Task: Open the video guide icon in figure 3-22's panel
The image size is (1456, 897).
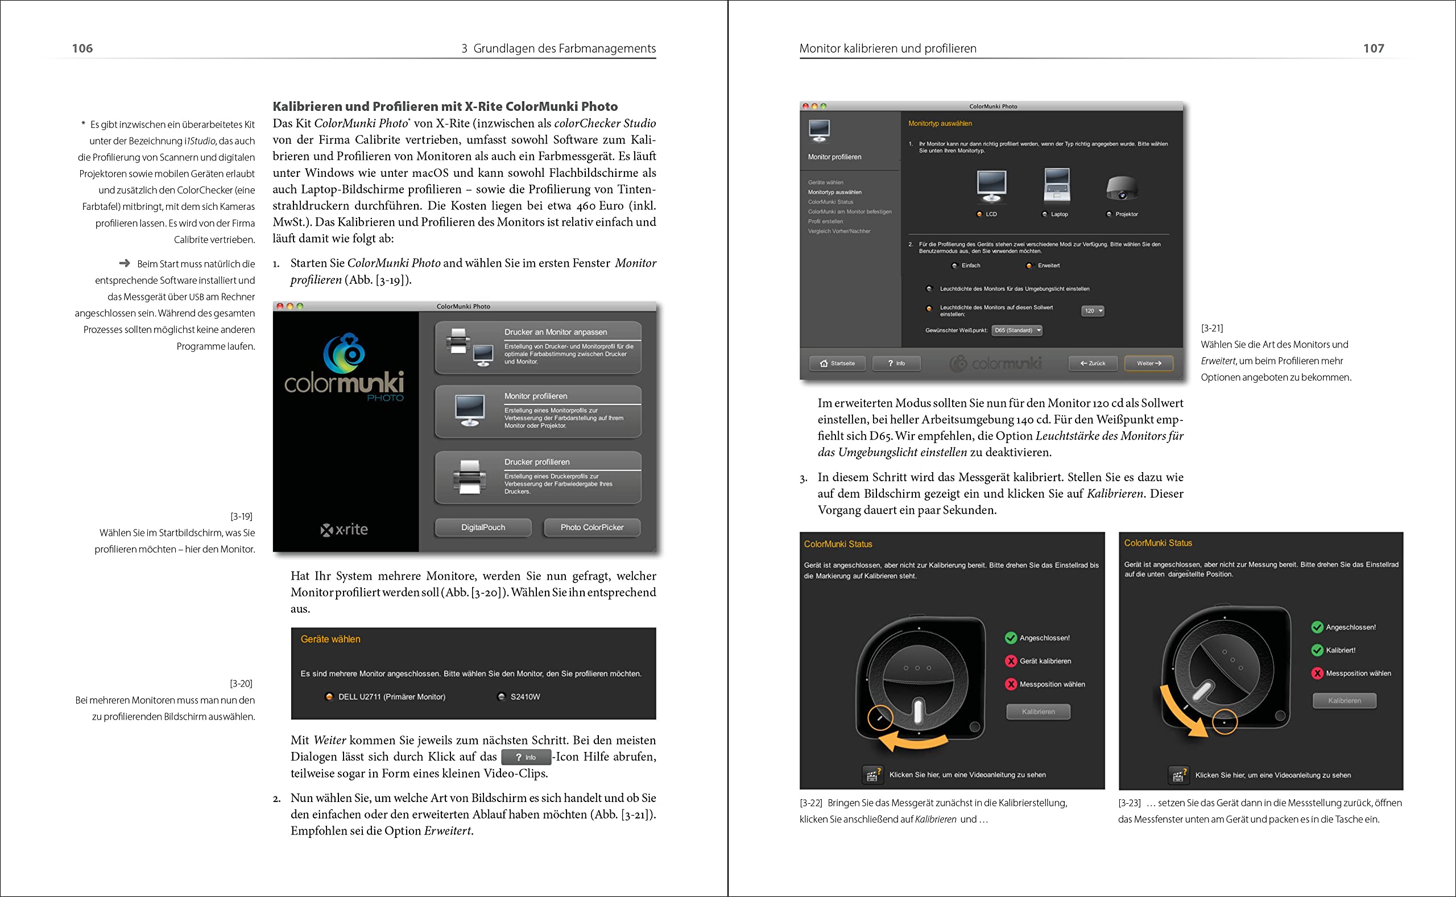Action: tap(872, 774)
